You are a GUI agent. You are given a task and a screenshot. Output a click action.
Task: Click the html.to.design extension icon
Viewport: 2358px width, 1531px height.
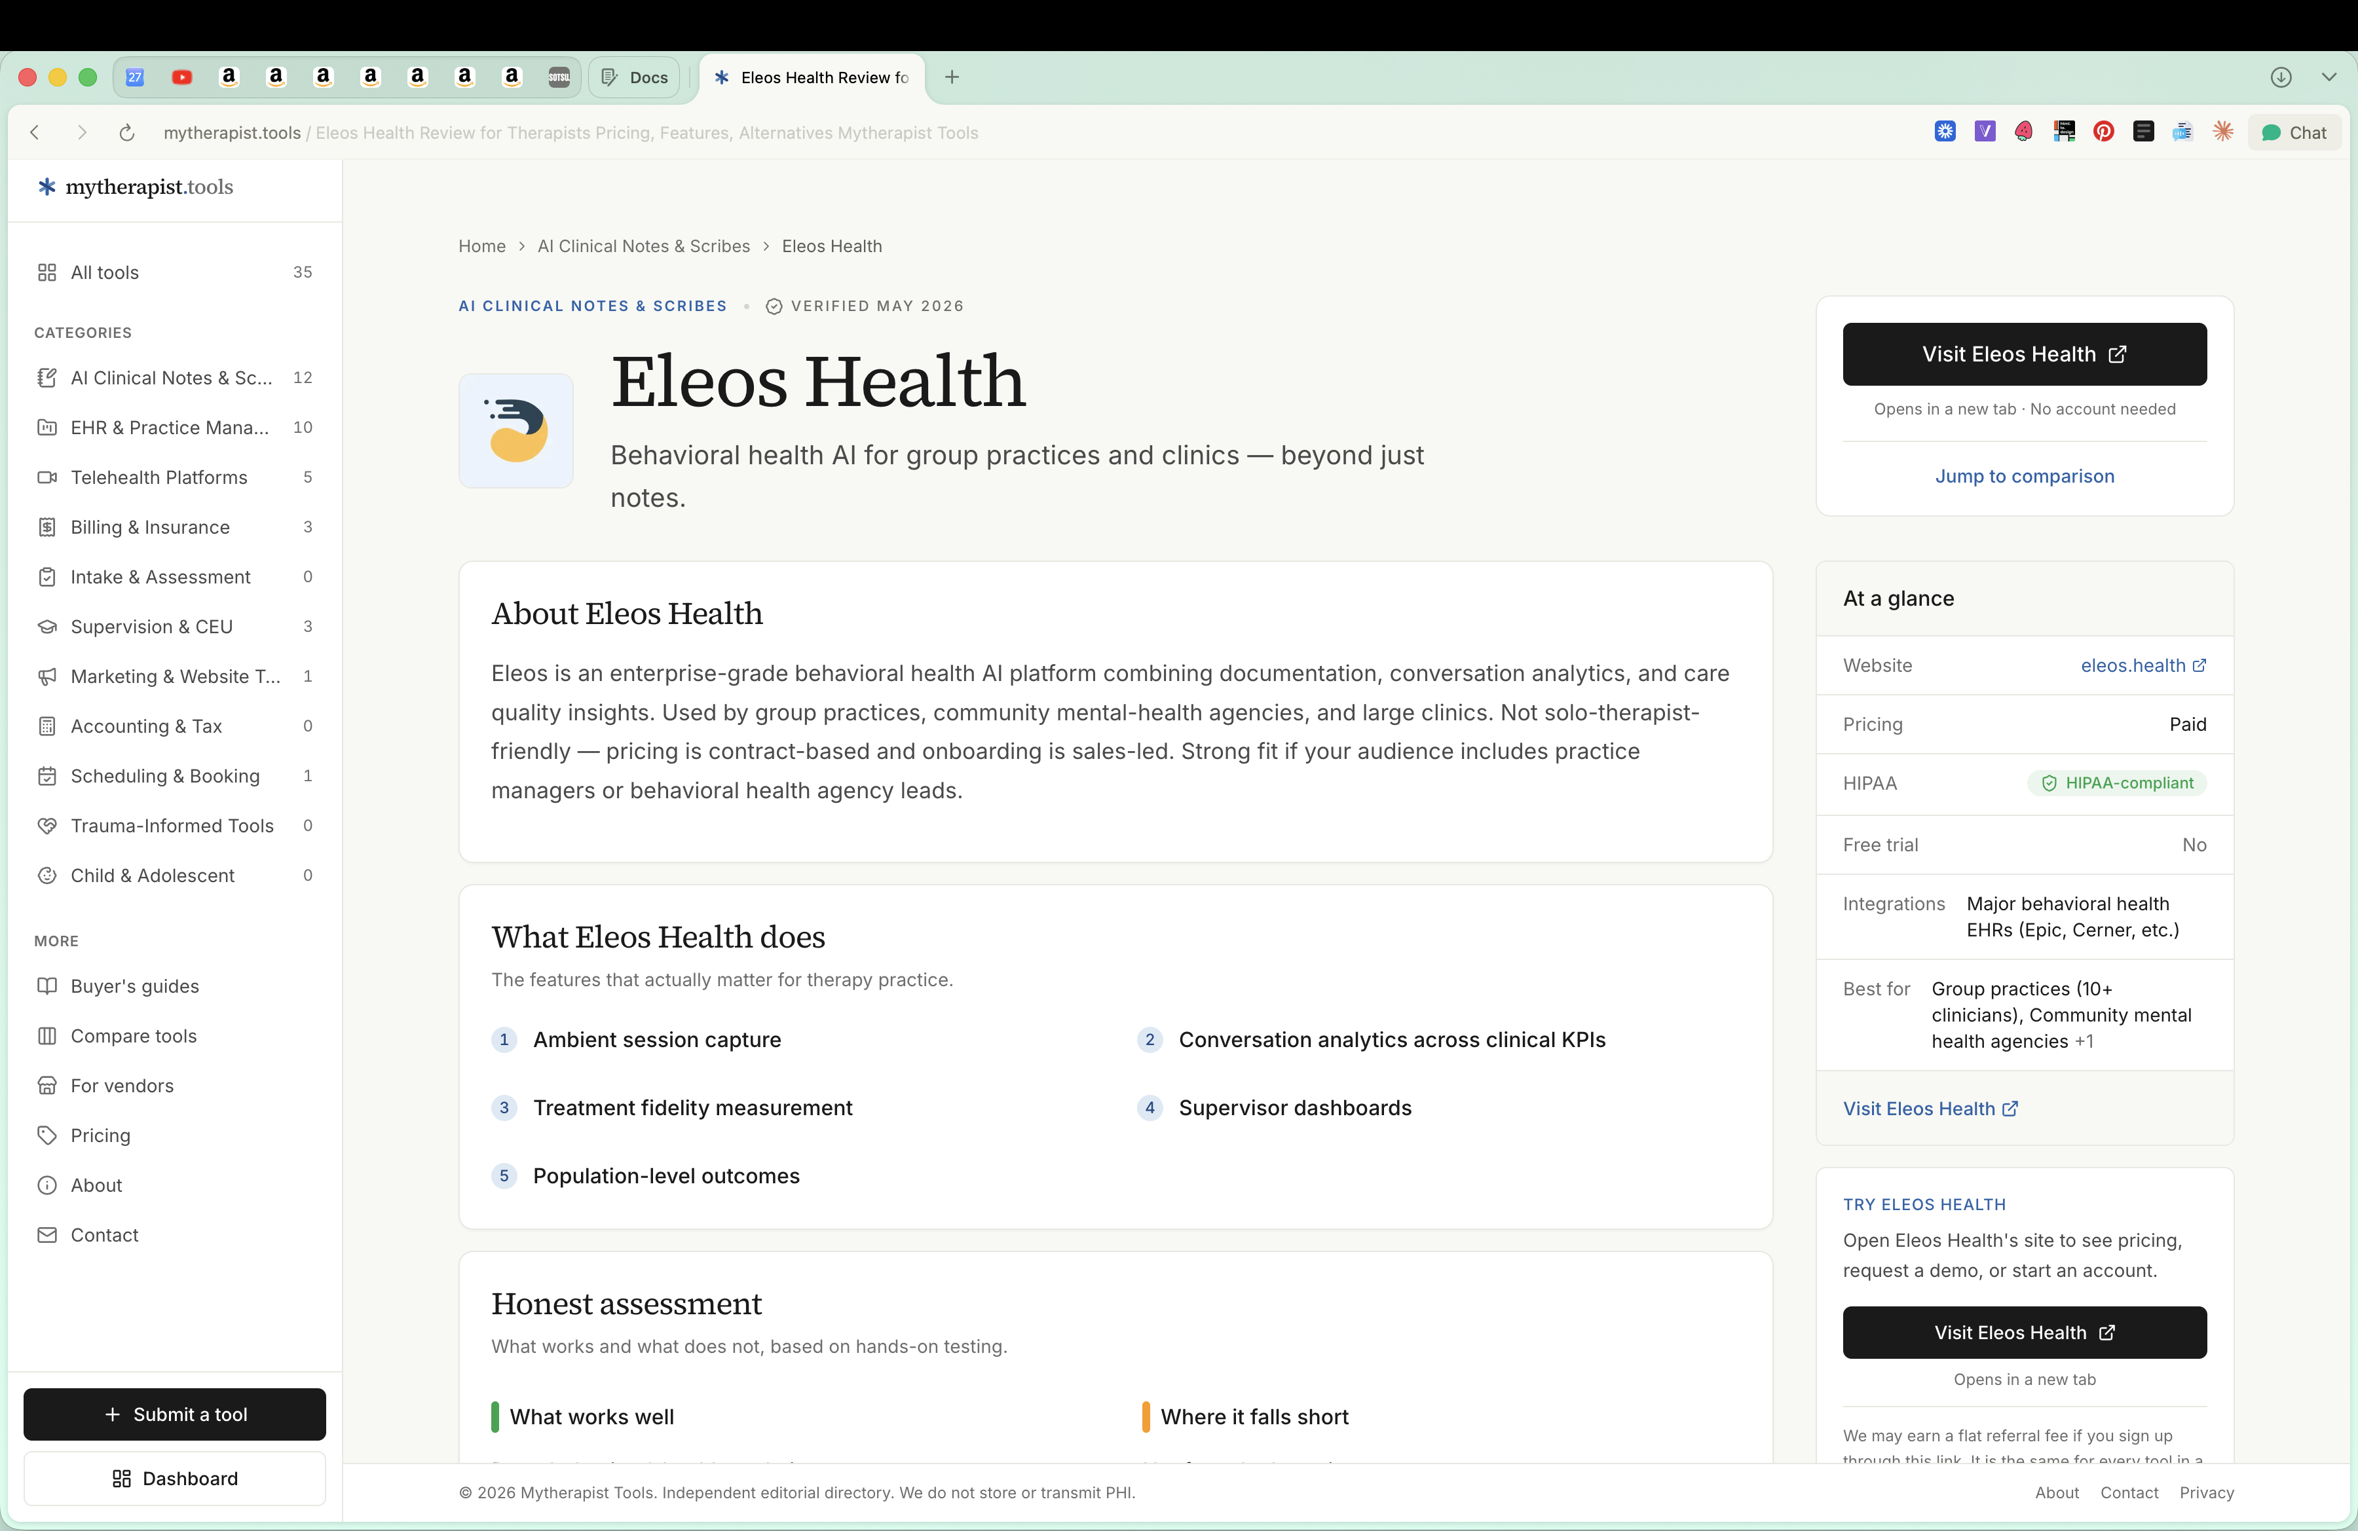pos(2065,132)
